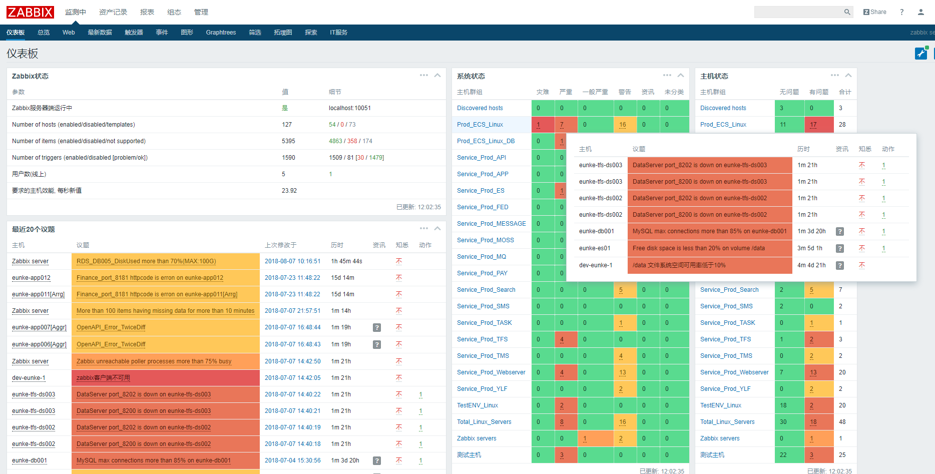Screen dimensions: 935x474
Task: Open the 资产记录 main menu
Action: 113,12
